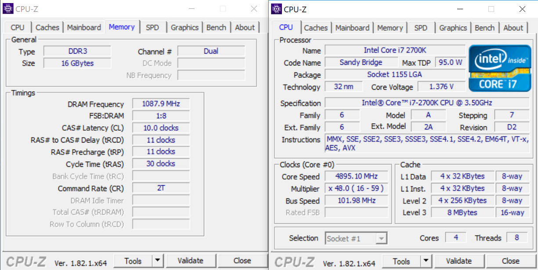Click the Bus Speed 101.98 MHz value
The height and width of the screenshot is (270, 538).
click(x=357, y=201)
